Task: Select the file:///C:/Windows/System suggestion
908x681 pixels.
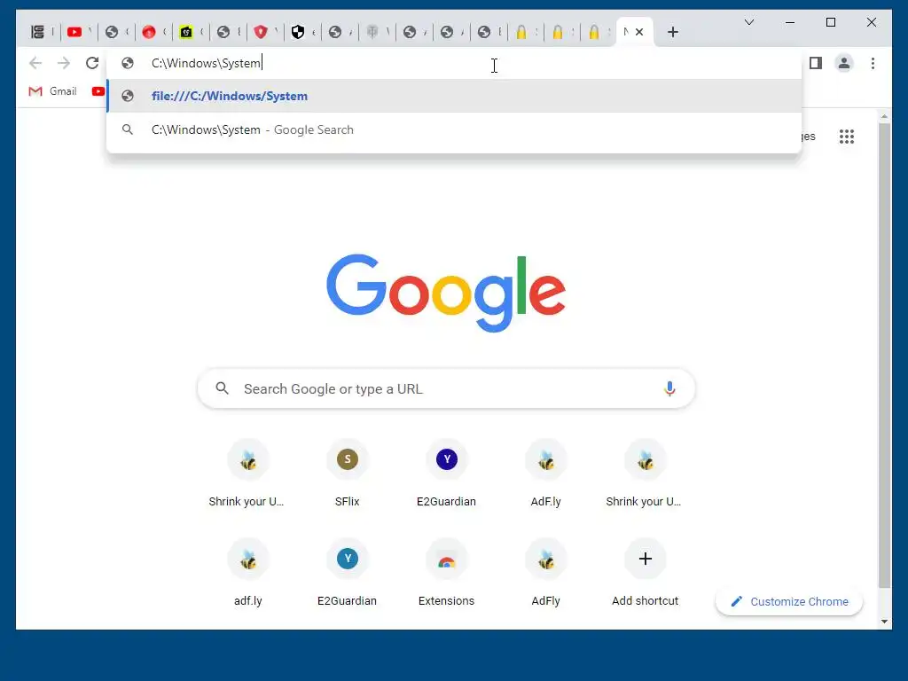Action: (x=453, y=96)
